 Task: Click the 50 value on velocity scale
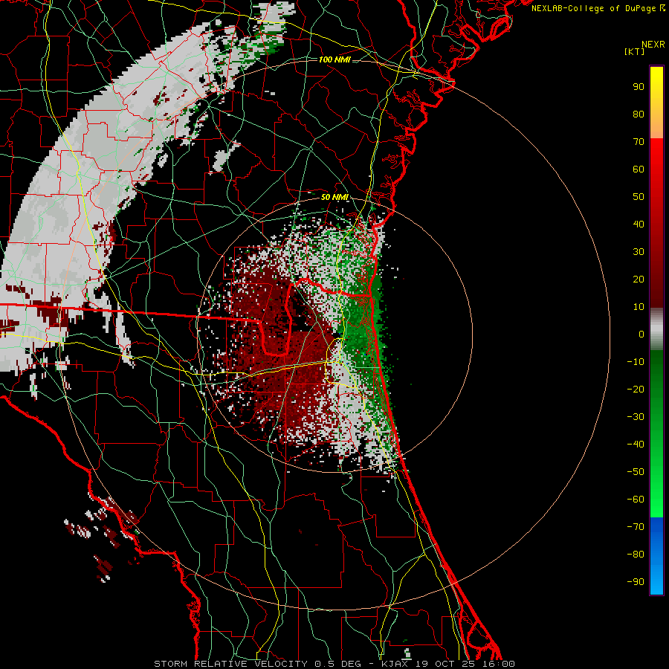(639, 197)
